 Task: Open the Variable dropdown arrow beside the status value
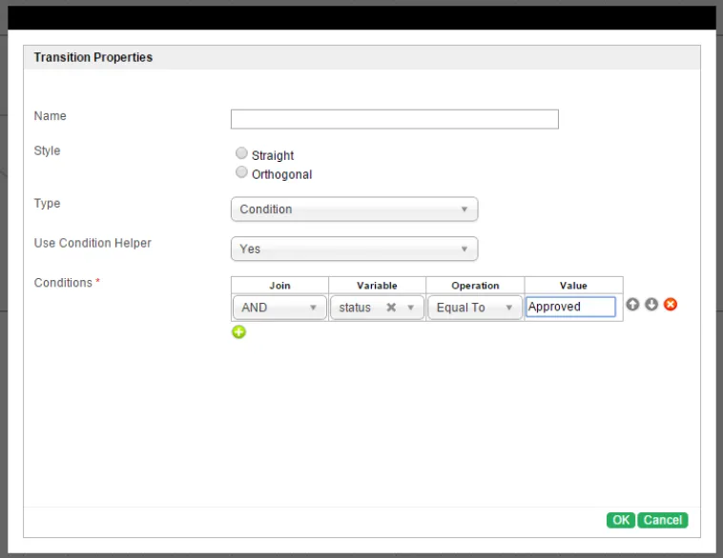[x=410, y=308]
